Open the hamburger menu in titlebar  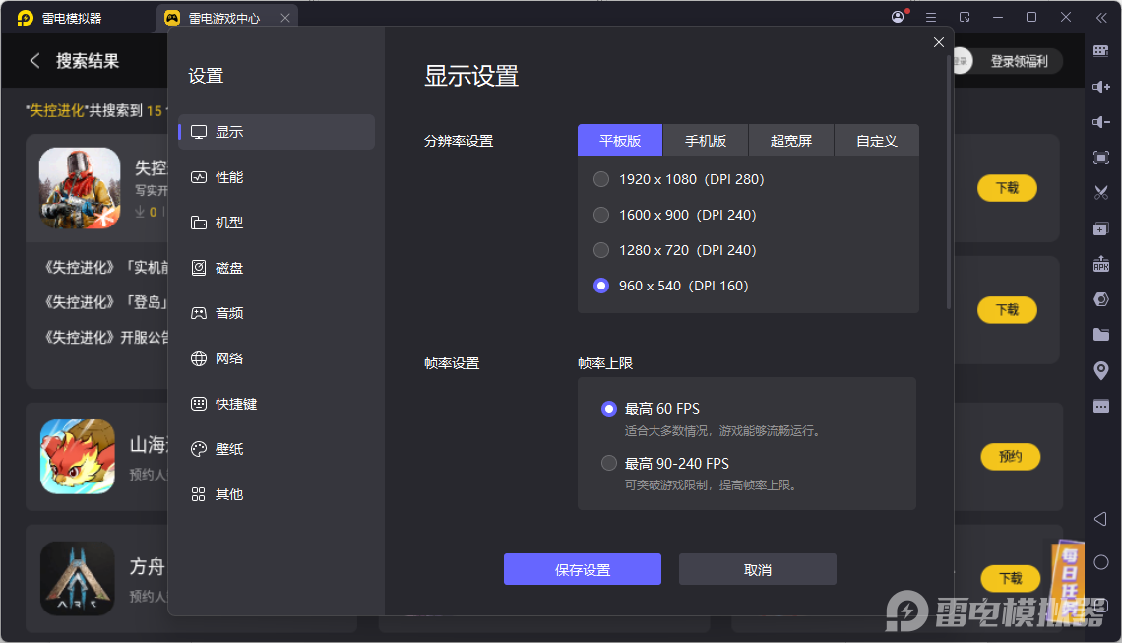931,17
